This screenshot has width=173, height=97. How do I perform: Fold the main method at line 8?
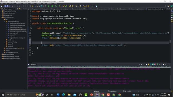[32, 28]
